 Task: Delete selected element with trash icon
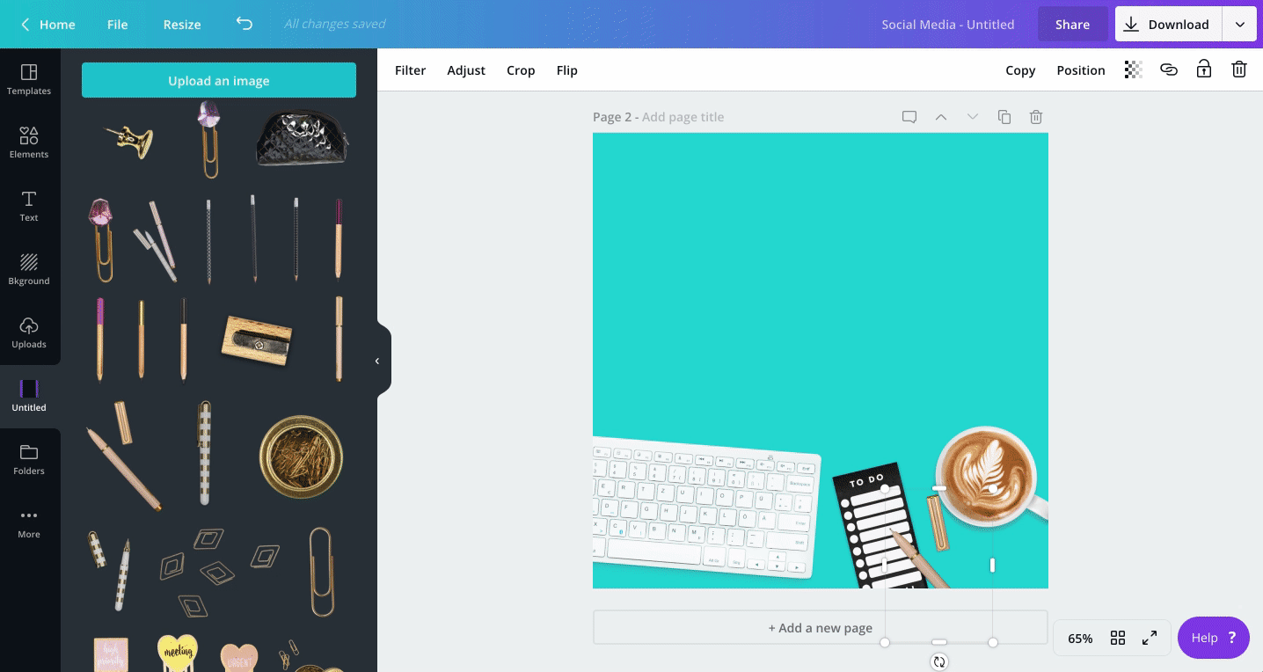coord(1238,70)
